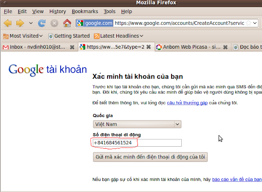The width and height of the screenshot is (262, 192).
Task: Click the 'Quốc gia' label
Action: point(103,116)
